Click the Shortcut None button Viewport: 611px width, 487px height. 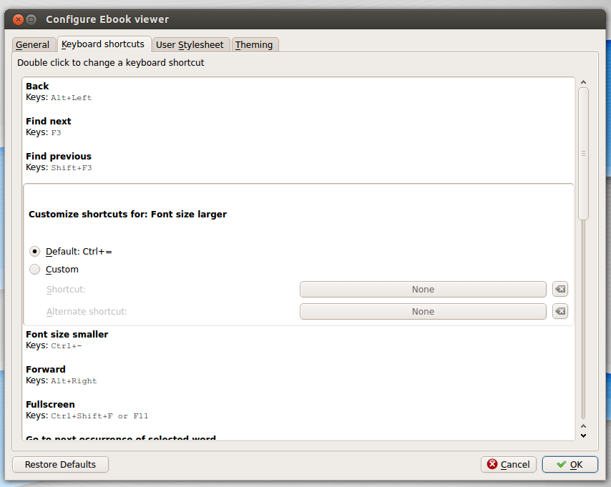423,290
